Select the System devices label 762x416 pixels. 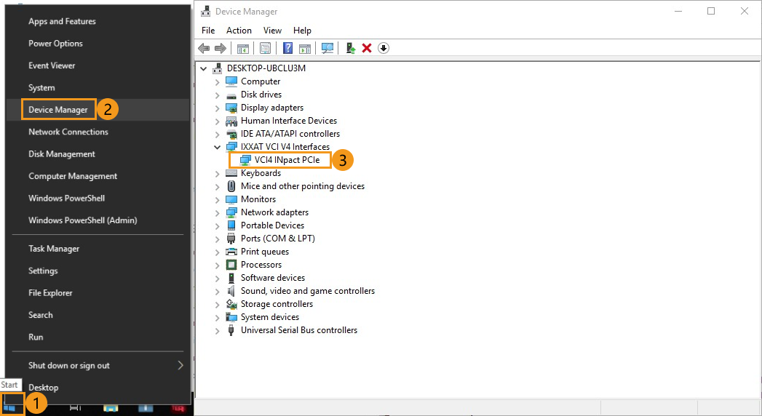(270, 318)
